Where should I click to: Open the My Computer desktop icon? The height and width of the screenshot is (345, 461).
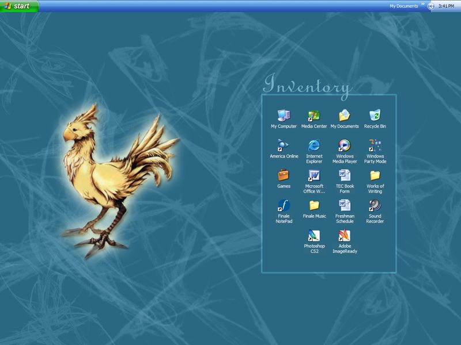click(284, 119)
